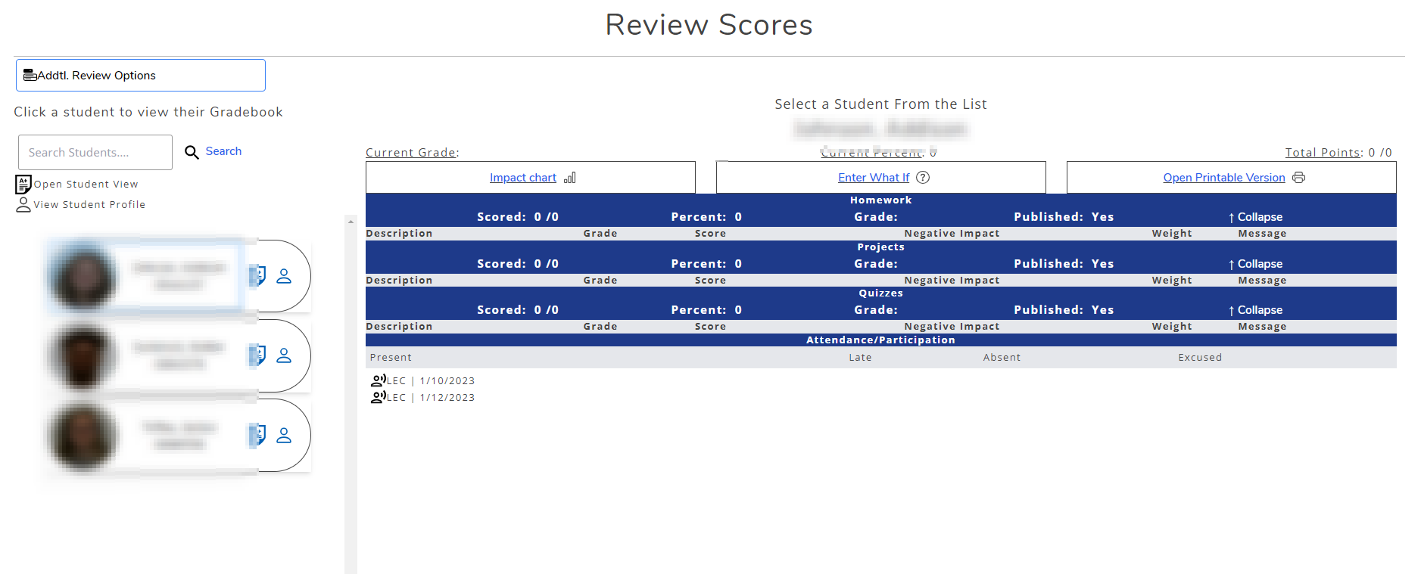Click the Current Grade label
Viewport: 1421px width, 574px height.
(x=412, y=153)
